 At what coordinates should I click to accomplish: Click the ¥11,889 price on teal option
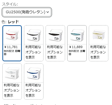(76, 47)
